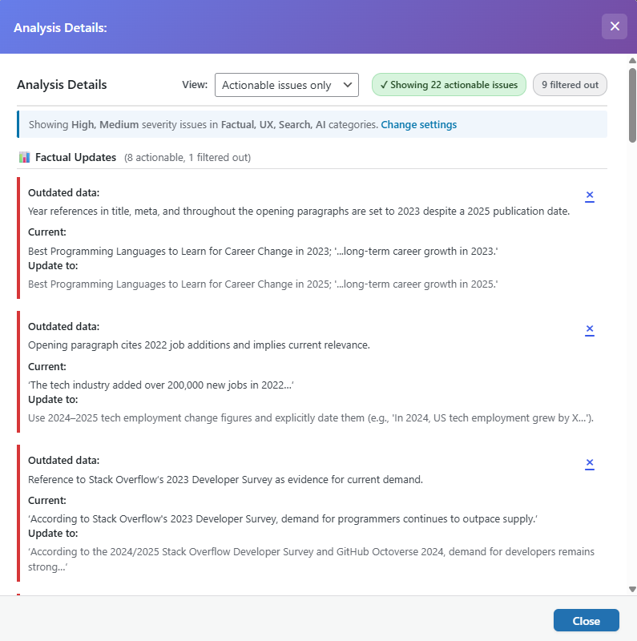Dismiss the Stack Overflow 2023 survey issue
This screenshot has height=641, width=637.
pos(590,463)
